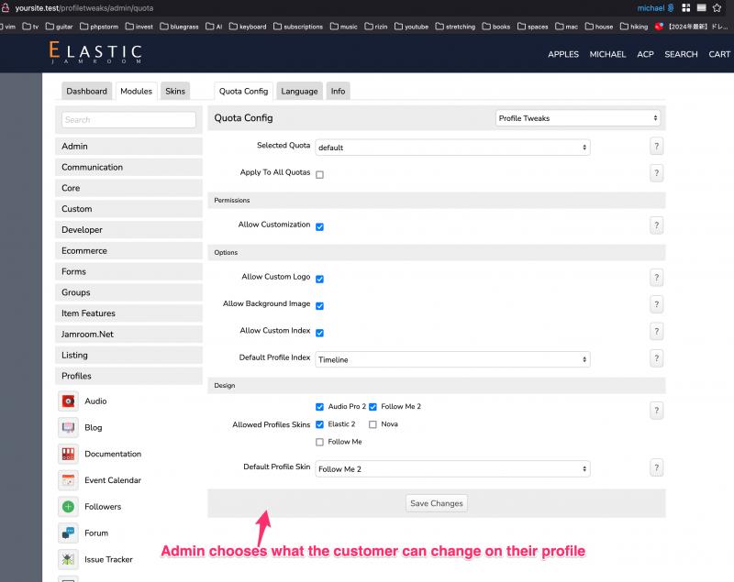Click the Save Changes button
Image resolution: width=734 pixels, height=582 pixels.
437,503
